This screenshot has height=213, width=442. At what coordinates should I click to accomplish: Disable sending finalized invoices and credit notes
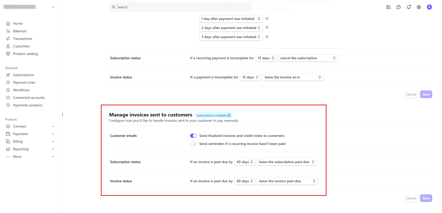point(193,136)
